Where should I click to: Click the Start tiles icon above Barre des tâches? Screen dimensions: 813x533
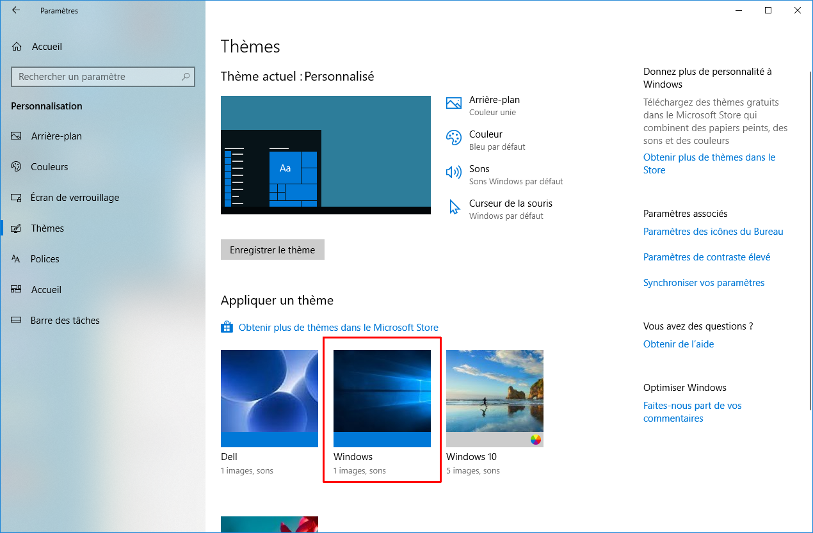pos(17,290)
